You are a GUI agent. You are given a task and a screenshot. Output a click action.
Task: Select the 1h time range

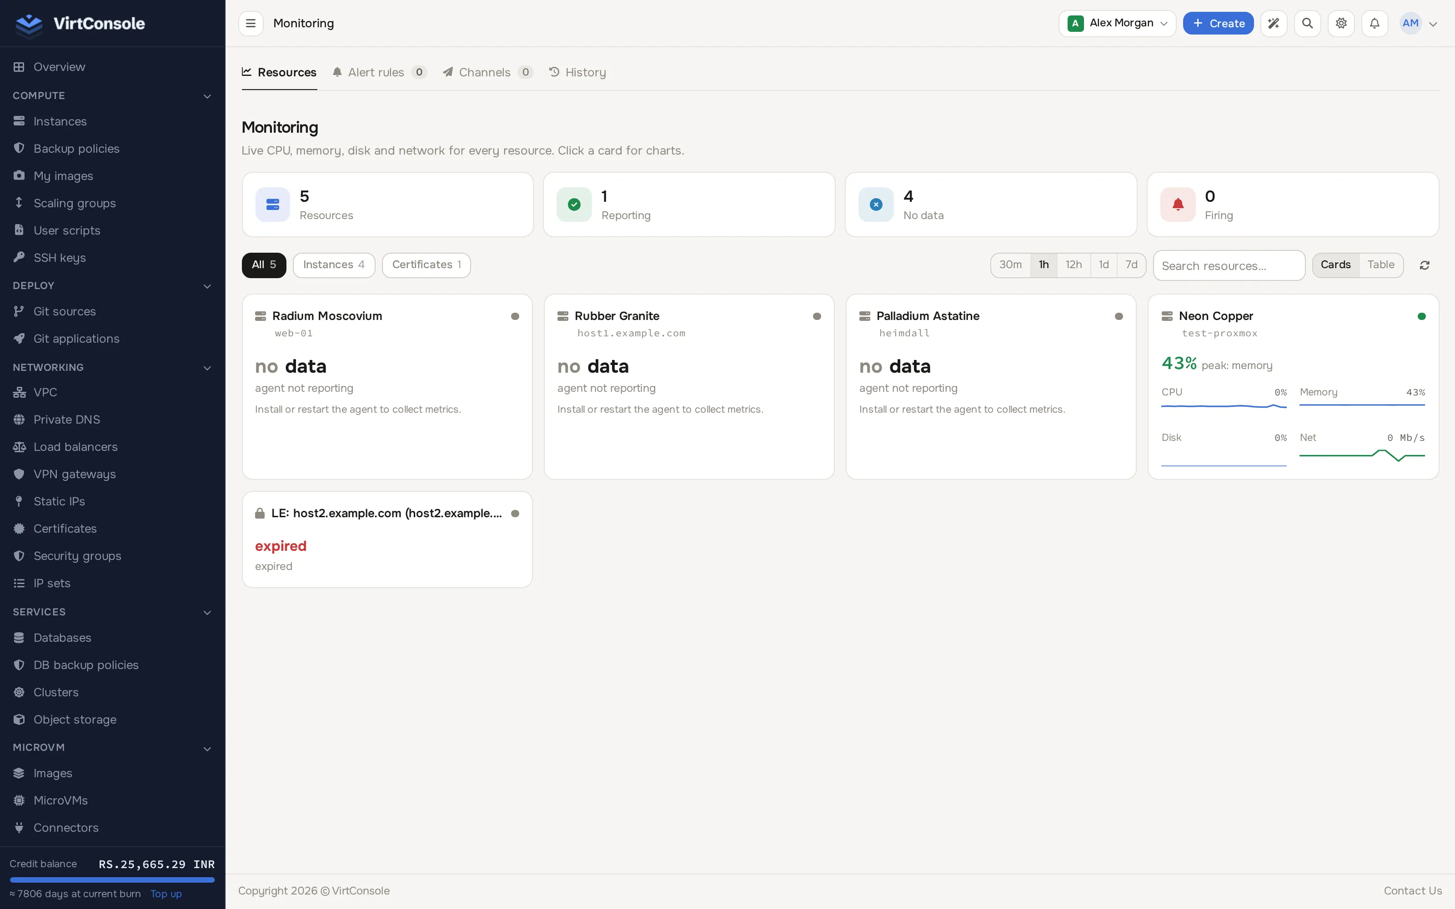point(1044,265)
